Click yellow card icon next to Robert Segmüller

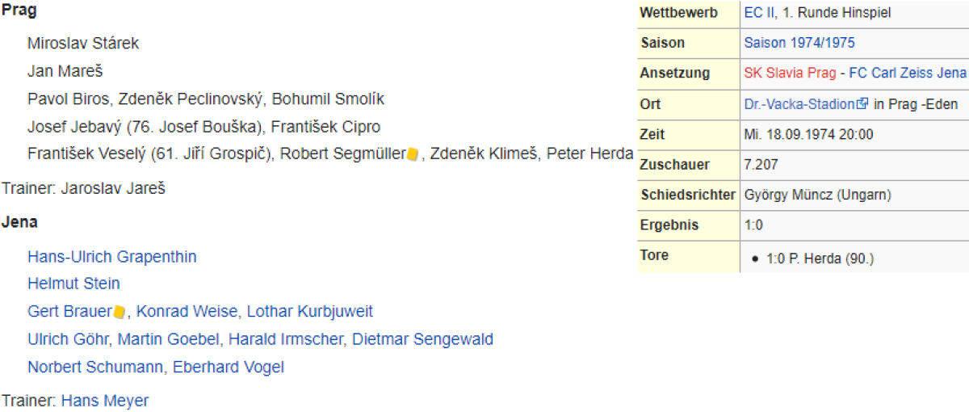(412, 153)
